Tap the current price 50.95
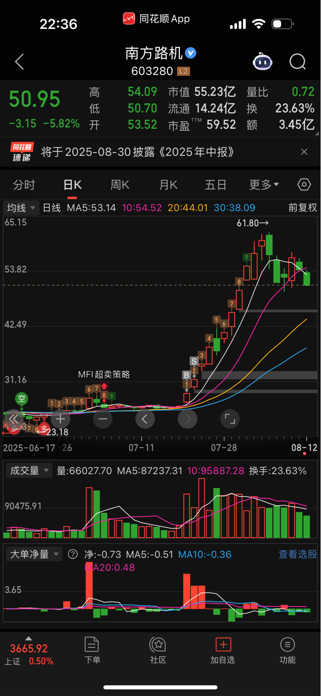This screenshot has width=321, height=696. pos(35,99)
